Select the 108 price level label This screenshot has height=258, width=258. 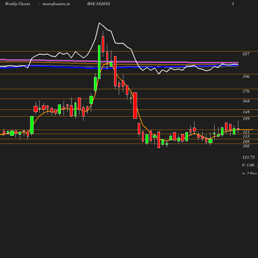point(246,141)
